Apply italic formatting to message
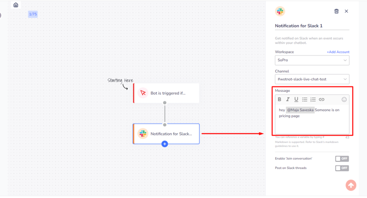This screenshot has width=367, height=198. (x=288, y=99)
